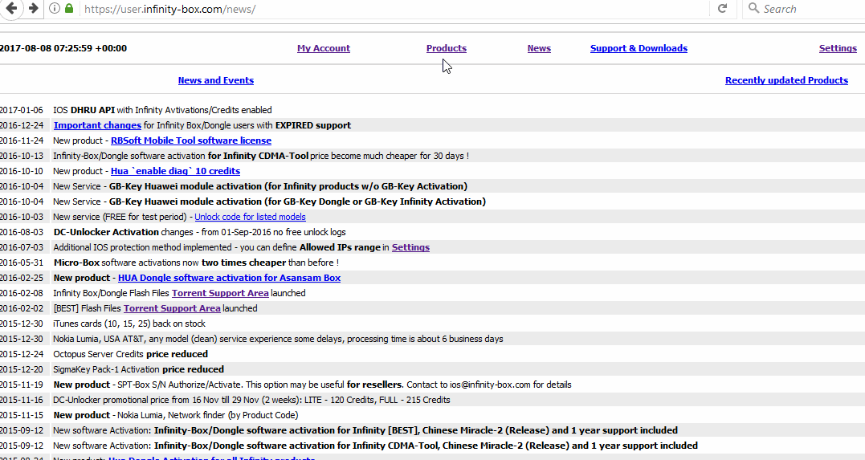Image resolution: width=865 pixels, height=460 pixels.
Task: Switch to Recently updated Products
Action: point(786,80)
